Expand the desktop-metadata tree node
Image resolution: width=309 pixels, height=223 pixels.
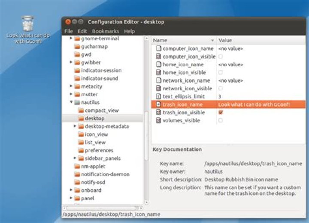[75, 126]
